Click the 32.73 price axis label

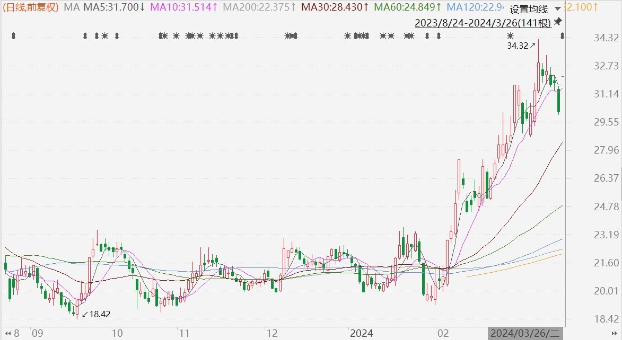coord(606,66)
